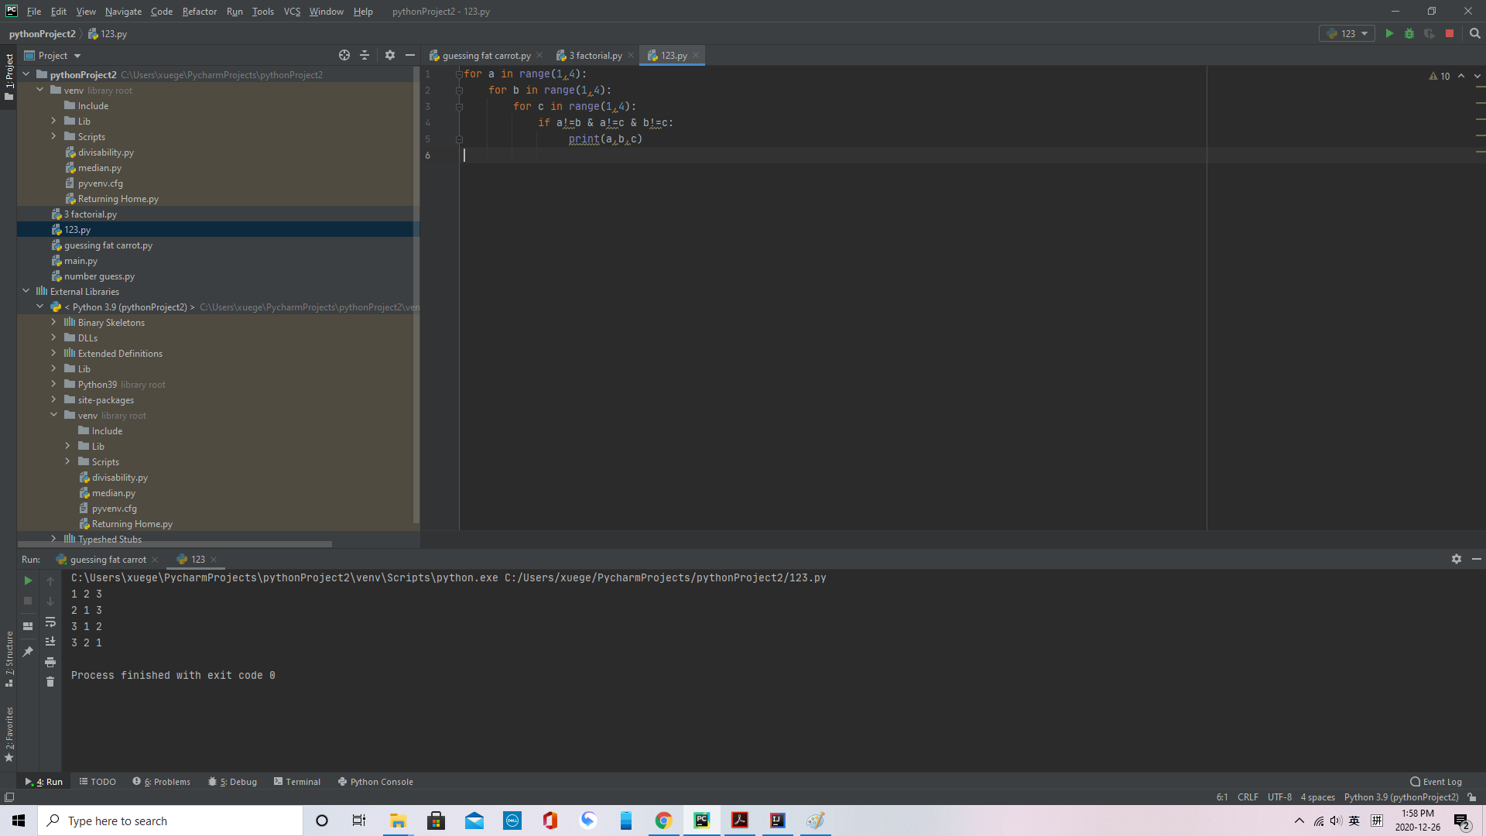Toggle tool window bars in bottom-left corner
Image resolution: width=1486 pixels, height=836 pixels.
tap(9, 797)
